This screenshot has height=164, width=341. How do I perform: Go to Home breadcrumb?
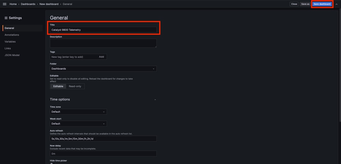[13, 4]
